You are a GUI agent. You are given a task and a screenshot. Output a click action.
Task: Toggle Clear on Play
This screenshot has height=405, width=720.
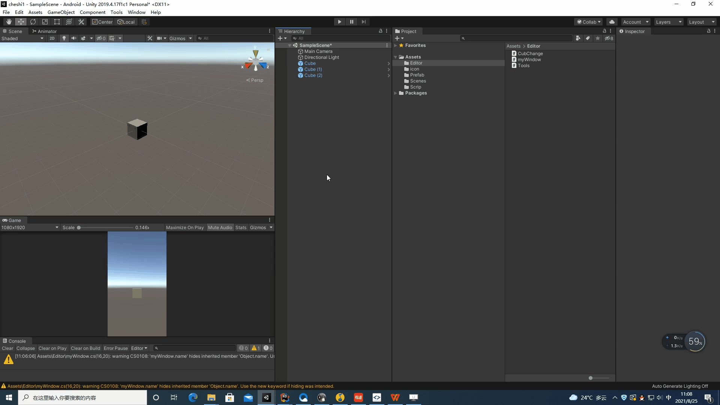[x=52, y=348]
